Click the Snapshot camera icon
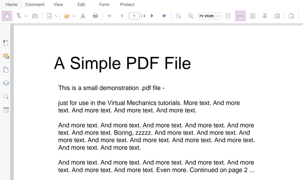The width and height of the screenshot is (303, 180). [35, 16]
